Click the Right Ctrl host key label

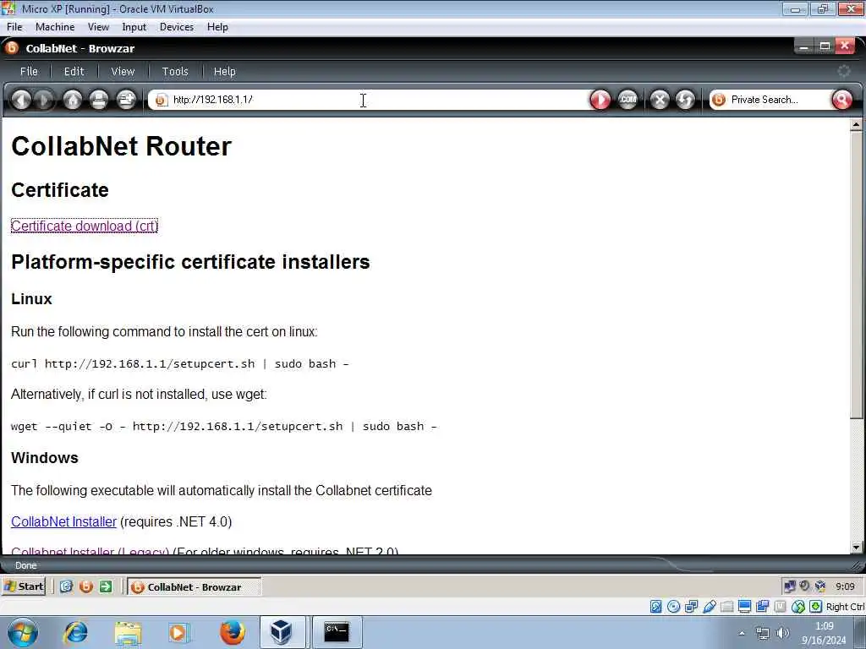tap(845, 607)
